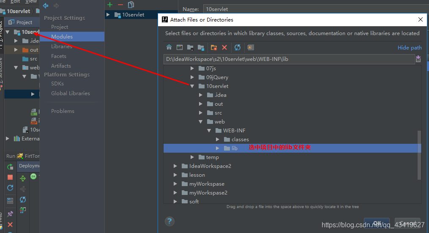
Task: Refresh the file chooser tree
Action: [x=238, y=47]
